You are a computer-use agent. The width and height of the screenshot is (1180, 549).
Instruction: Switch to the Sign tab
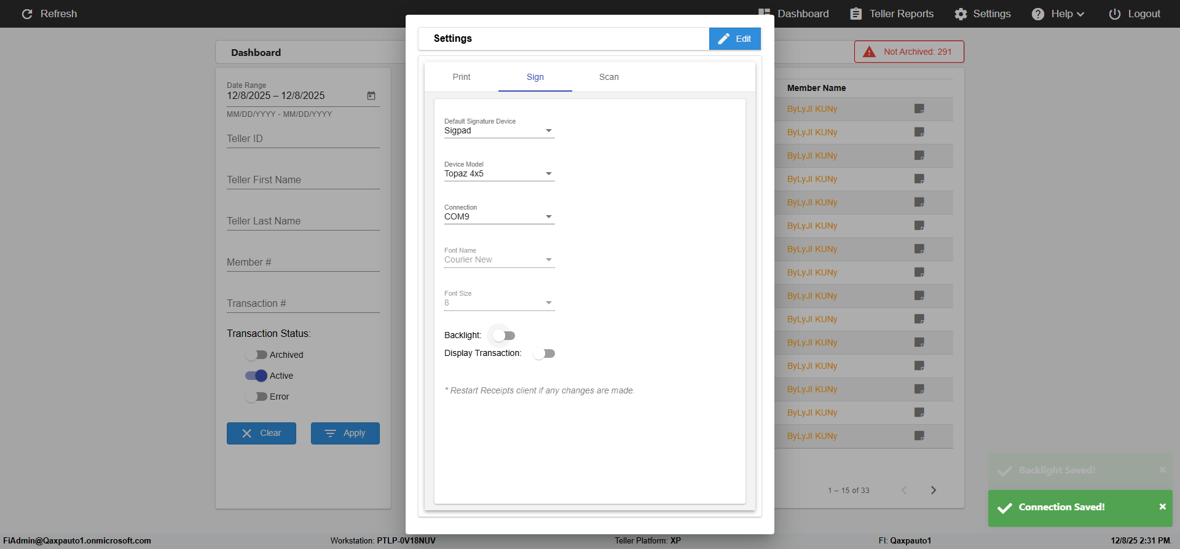[x=535, y=77]
